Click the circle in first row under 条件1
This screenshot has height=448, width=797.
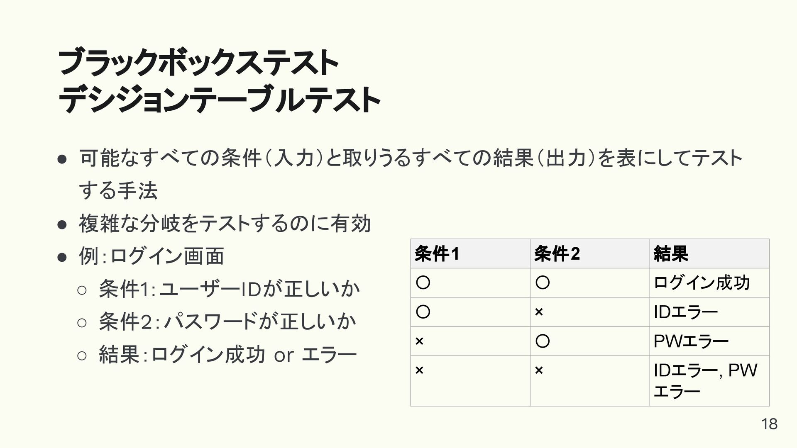click(423, 282)
